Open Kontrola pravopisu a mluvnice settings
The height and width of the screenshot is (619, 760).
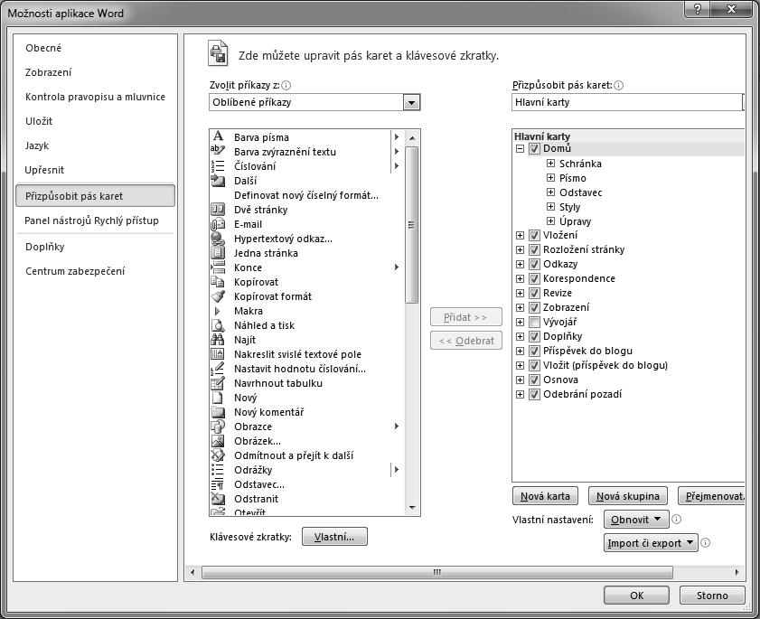point(95,97)
